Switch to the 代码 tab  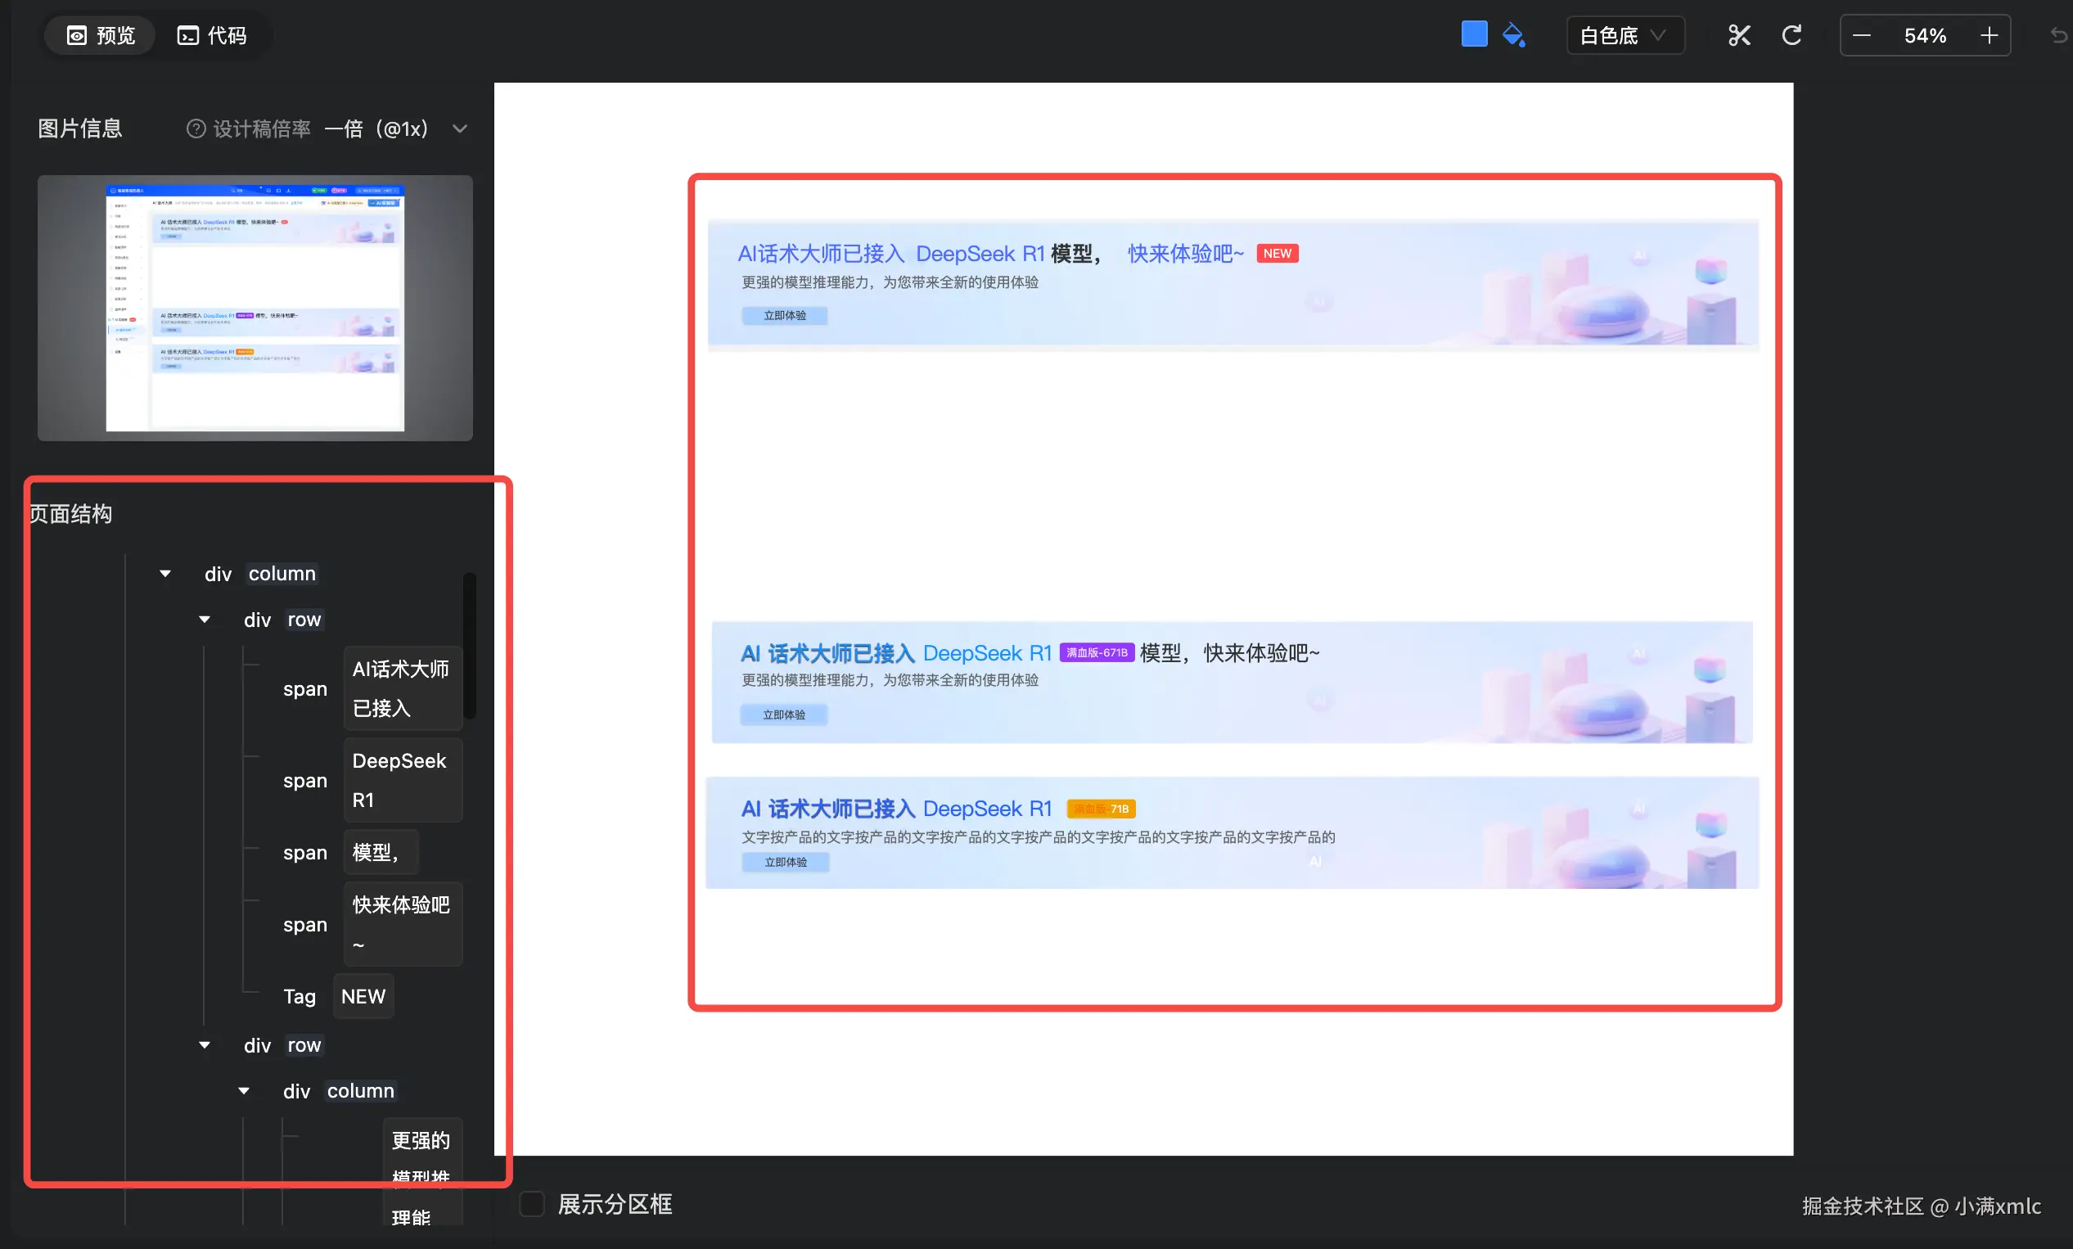click(x=212, y=35)
